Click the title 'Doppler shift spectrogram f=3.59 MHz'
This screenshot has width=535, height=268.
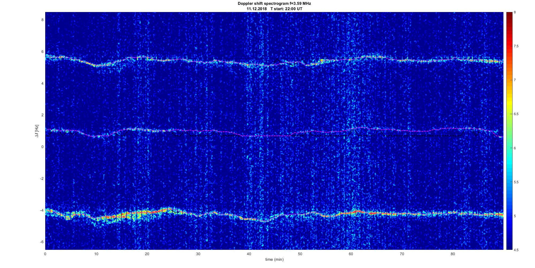tap(274, 4)
